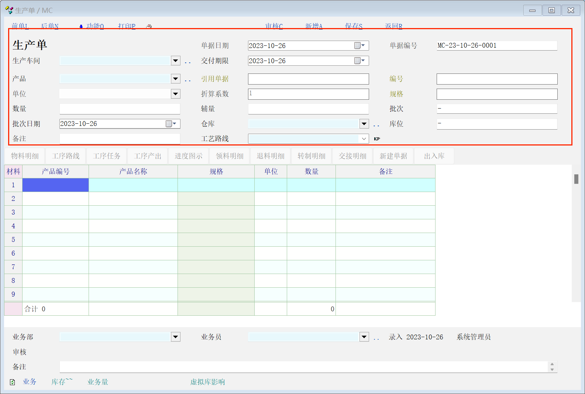Switch to the 领料明细 tab
Screen dimensions: 585x394
(230, 156)
